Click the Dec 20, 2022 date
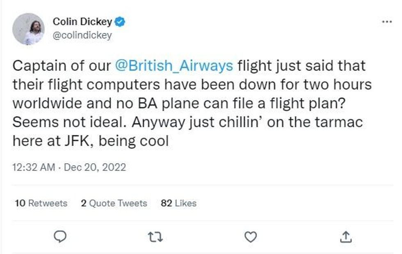Viewport: 402px width, 254px height. tap(95, 167)
